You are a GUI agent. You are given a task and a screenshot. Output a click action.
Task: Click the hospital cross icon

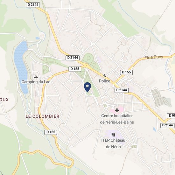click(117, 110)
